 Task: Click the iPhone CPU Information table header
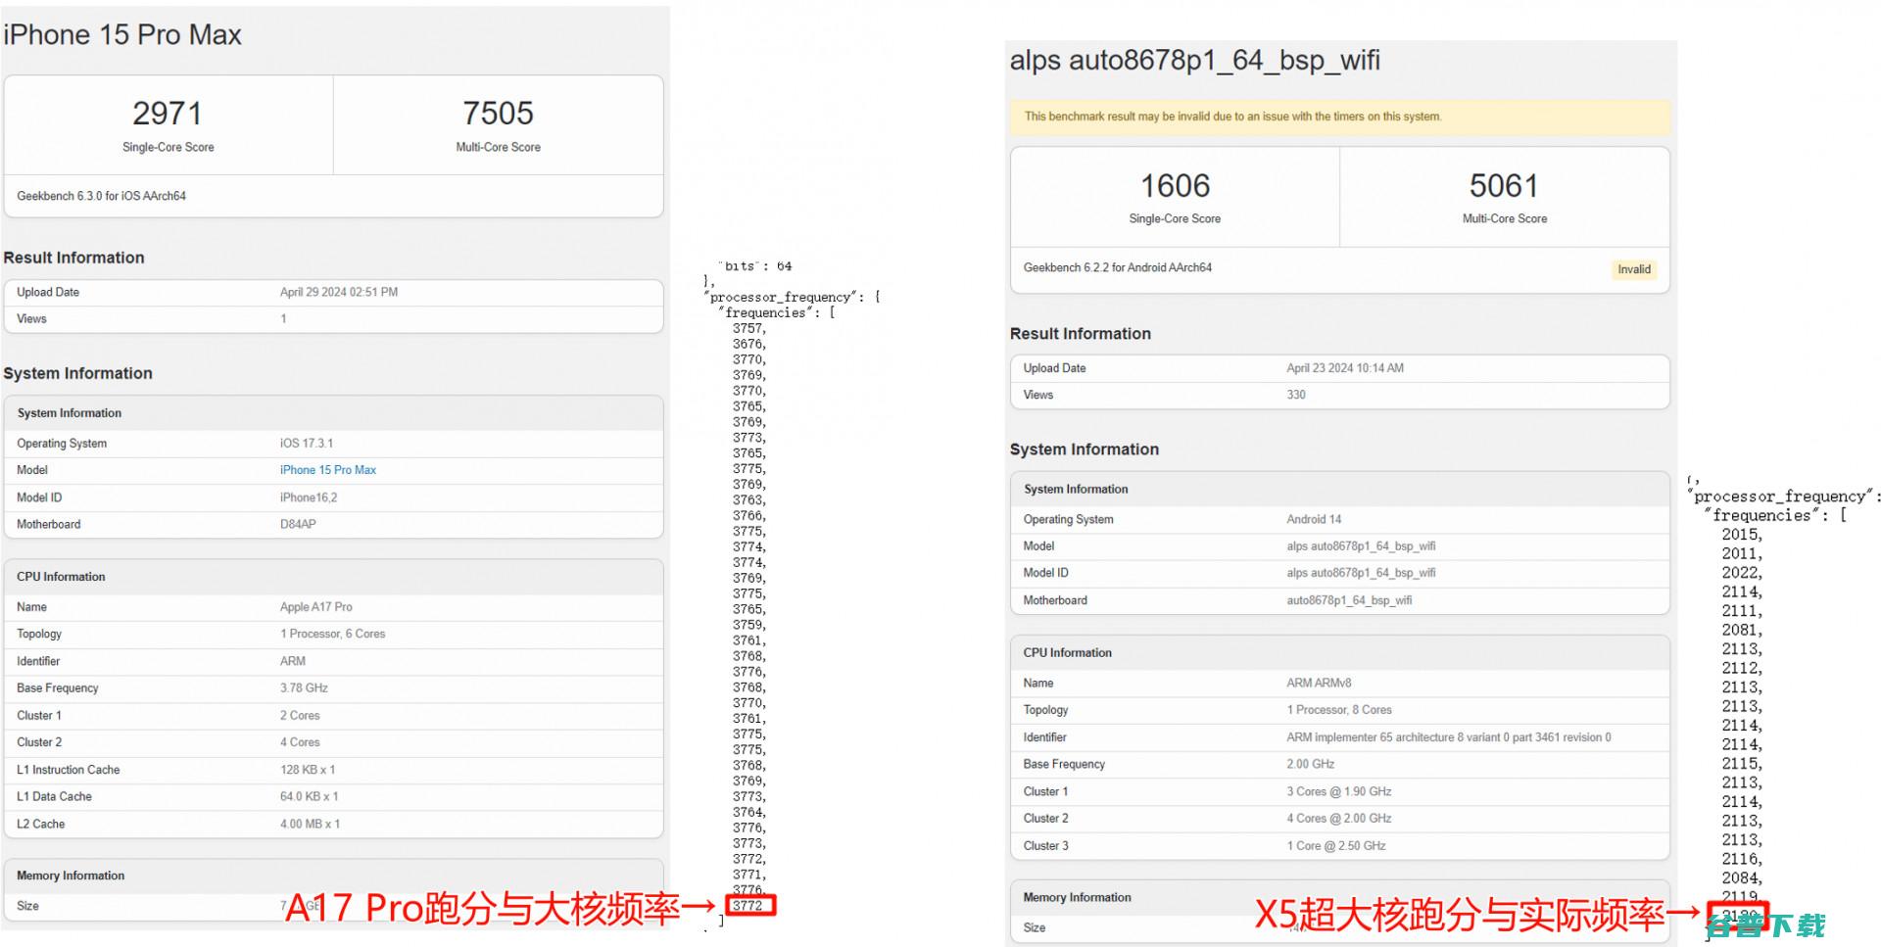(x=333, y=577)
